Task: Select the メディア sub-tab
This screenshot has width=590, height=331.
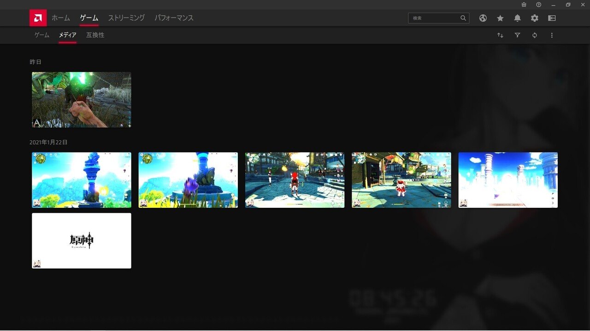Action: (67, 35)
